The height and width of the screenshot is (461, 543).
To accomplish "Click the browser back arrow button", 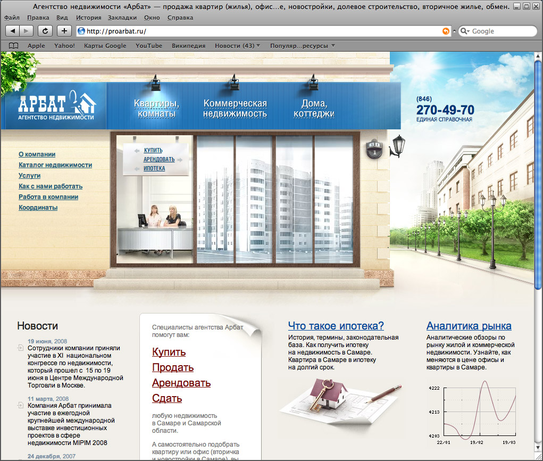I will click(x=12, y=31).
